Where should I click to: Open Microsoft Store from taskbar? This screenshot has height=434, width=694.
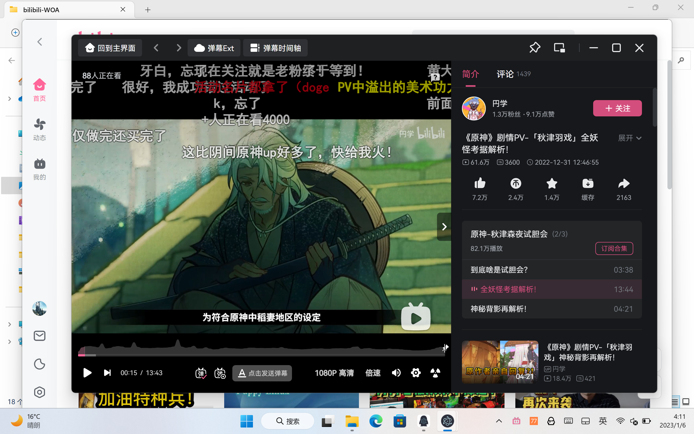400,421
